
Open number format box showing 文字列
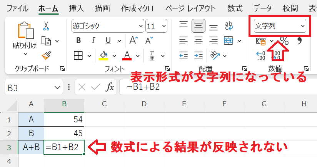coord(280,26)
